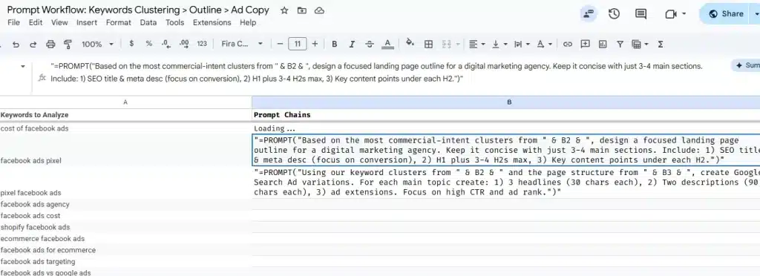Toggle bold formatting
The height and width of the screenshot is (276, 760).
[x=335, y=44]
